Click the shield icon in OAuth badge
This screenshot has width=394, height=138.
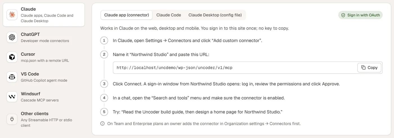pyautogui.click(x=343, y=15)
